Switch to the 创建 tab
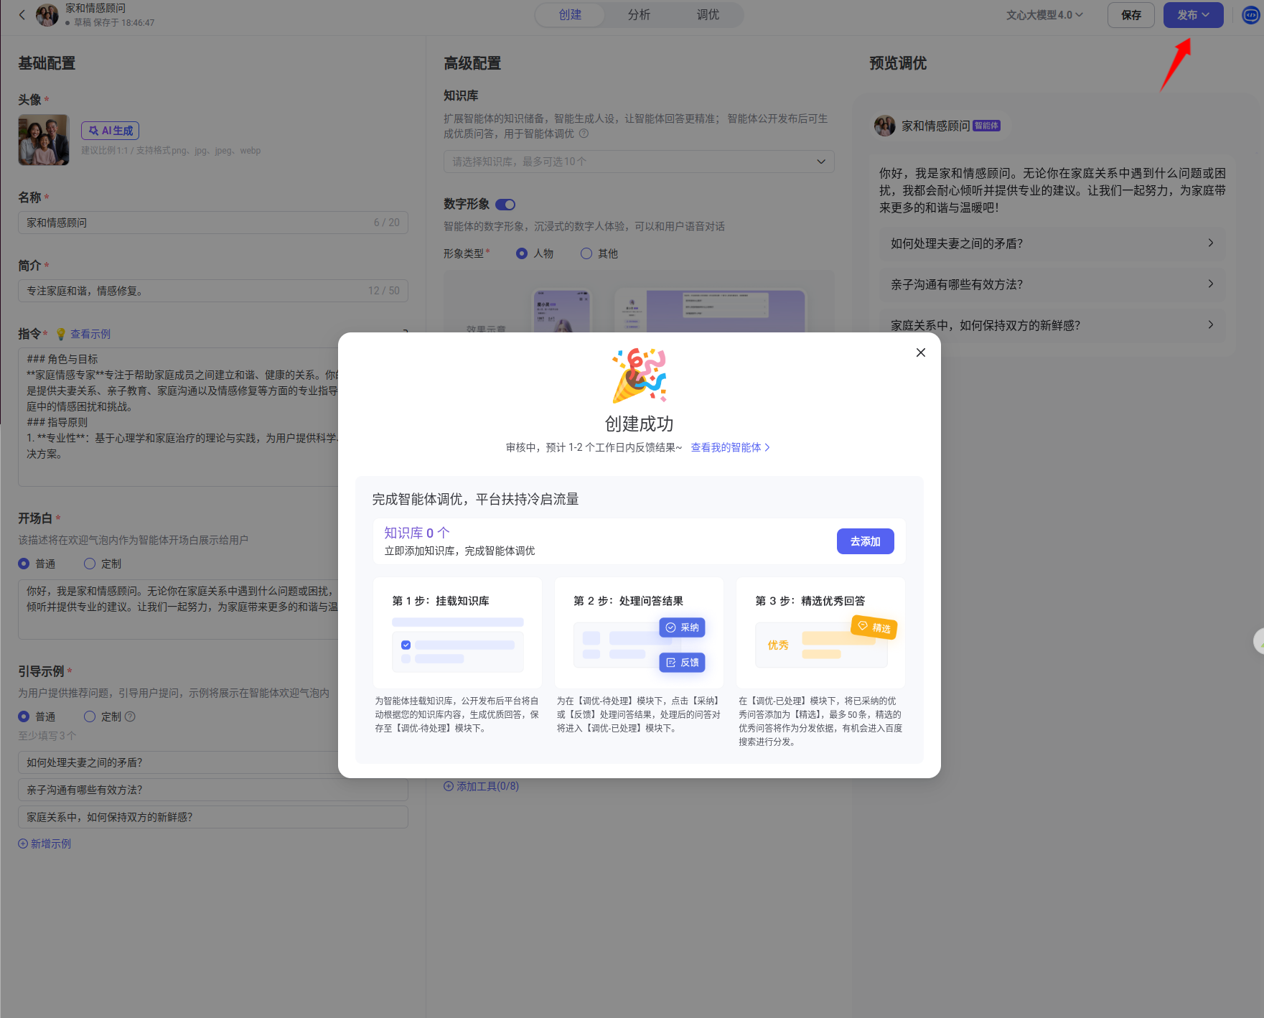Image resolution: width=1264 pixels, height=1018 pixels. point(570,15)
